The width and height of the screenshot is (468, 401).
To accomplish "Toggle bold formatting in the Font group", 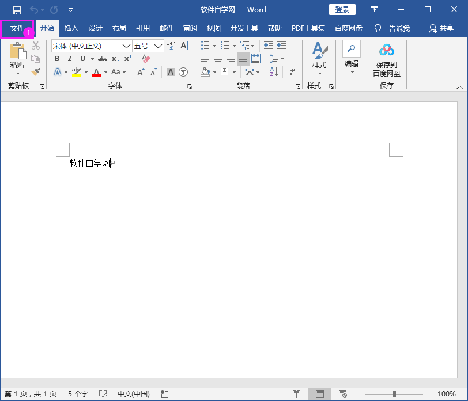I will coord(57,58).
